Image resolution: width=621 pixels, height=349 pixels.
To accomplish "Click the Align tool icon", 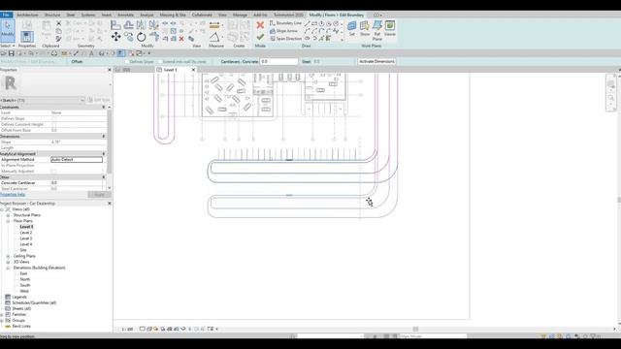I will [116, 25].
